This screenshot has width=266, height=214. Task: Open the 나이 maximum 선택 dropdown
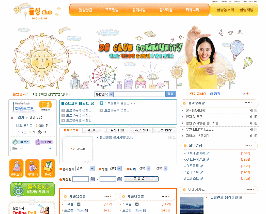pyautogui.click(x=161, y=169)
